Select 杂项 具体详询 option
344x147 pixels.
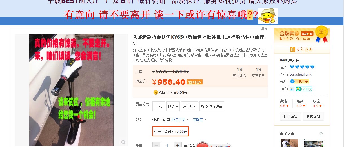pyautogui.click(x=212, y=107)
